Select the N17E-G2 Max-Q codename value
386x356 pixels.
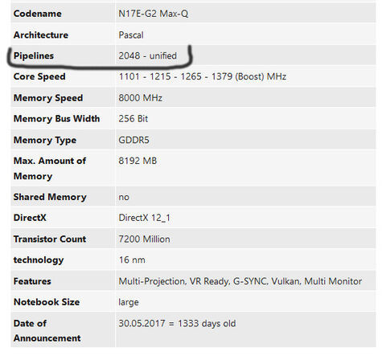(154, 14)
